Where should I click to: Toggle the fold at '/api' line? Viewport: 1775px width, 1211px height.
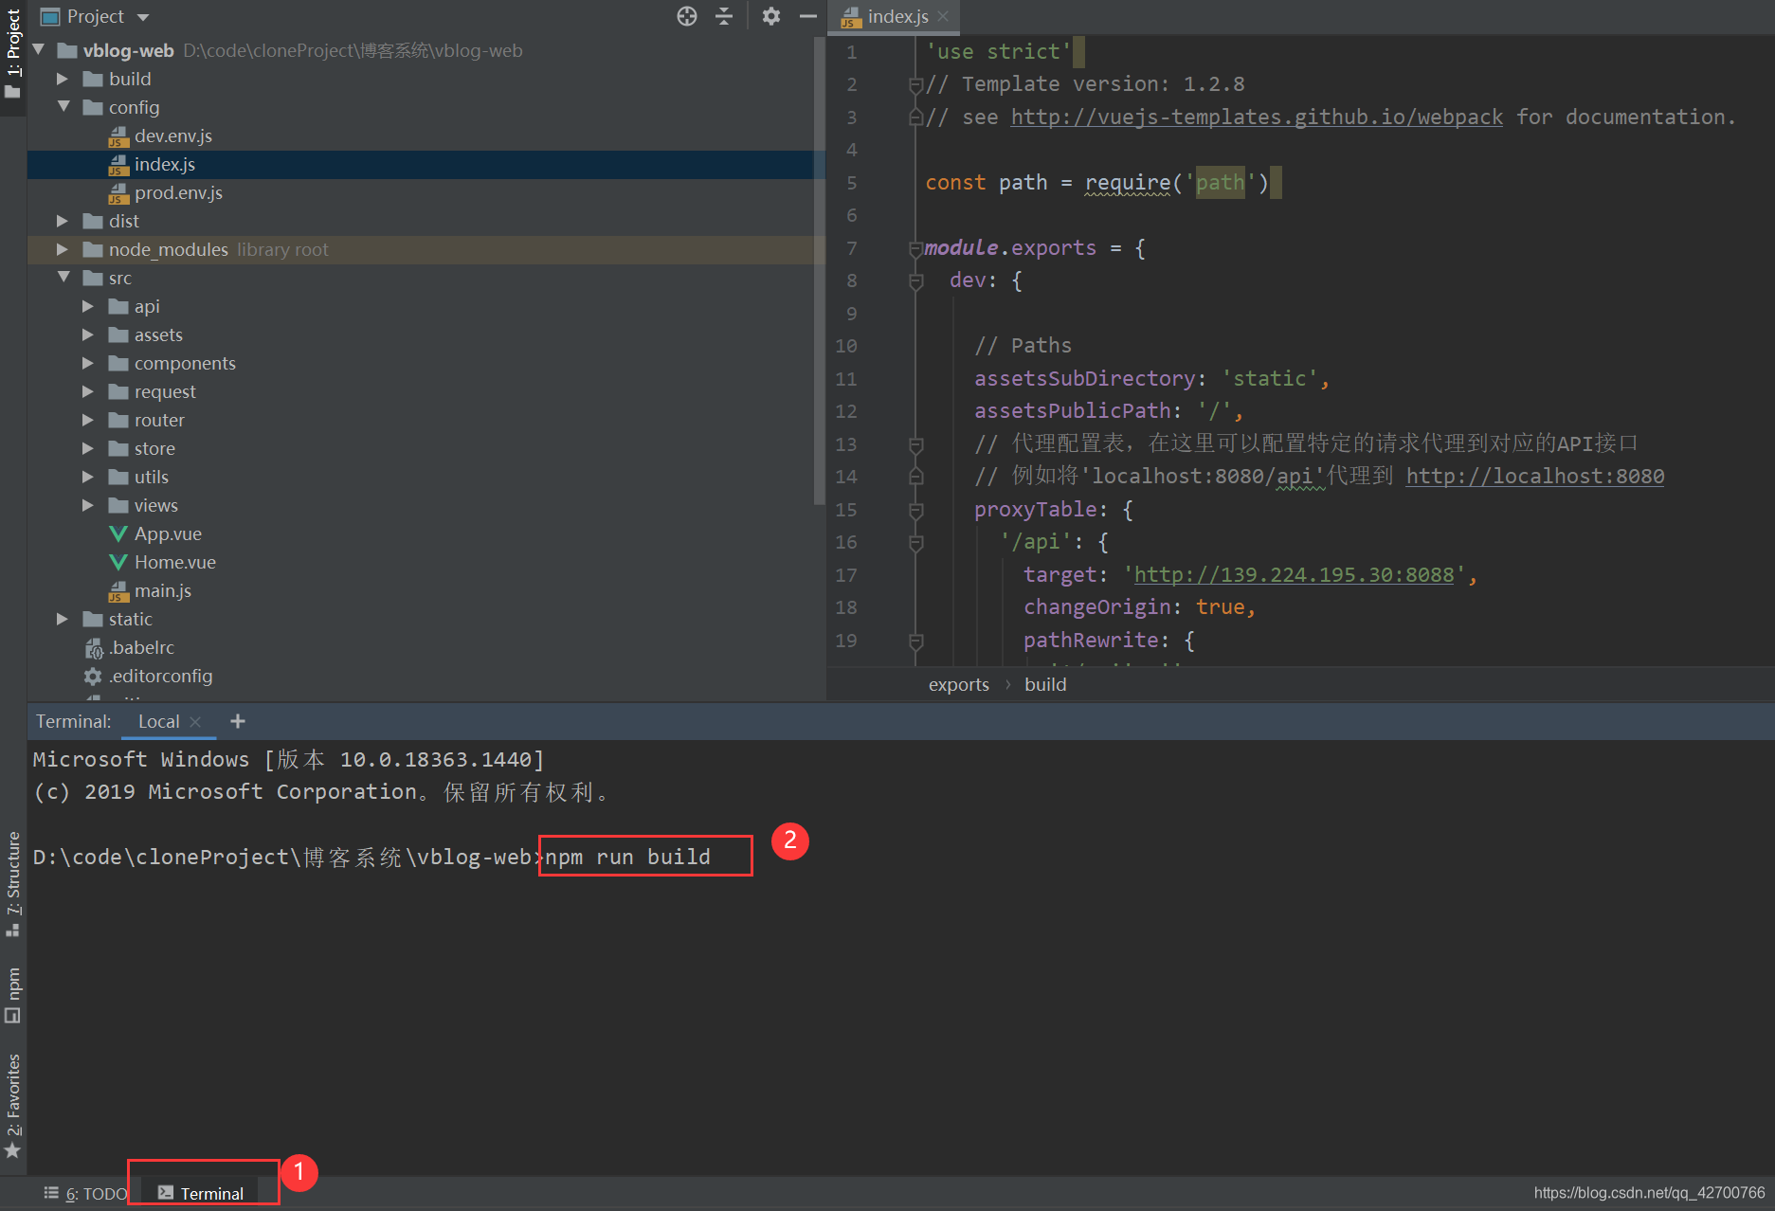click(915, 543)
